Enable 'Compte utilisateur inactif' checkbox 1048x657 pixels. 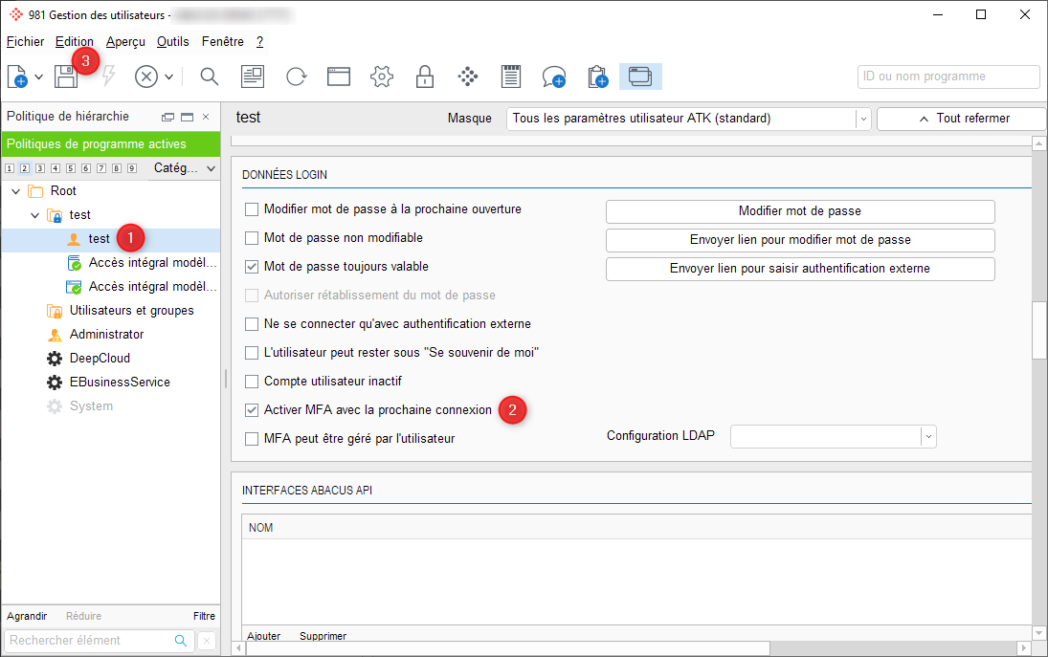point(253,382)
